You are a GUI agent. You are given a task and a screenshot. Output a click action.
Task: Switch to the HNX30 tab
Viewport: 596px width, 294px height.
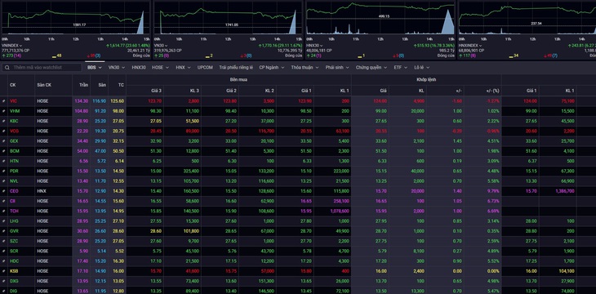pyautogui.click(x=138, y=67)
